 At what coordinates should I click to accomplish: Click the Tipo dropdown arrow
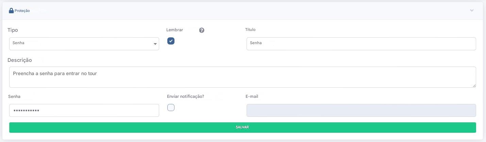pyautogui.click(x=155, y=44)
